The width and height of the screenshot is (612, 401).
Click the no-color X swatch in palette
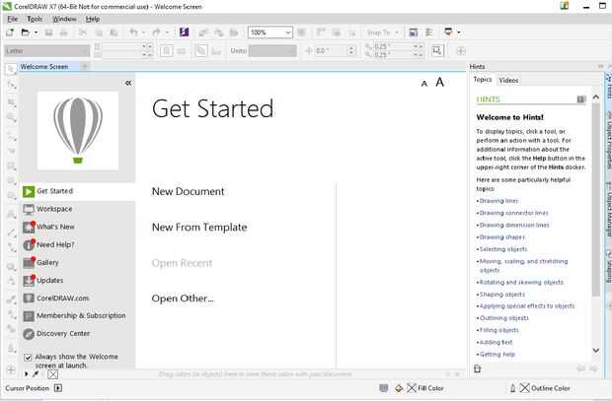[53, 374]
